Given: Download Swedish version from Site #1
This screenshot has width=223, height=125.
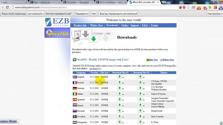Looking at the screenshot, I should [x=120, y=116].
